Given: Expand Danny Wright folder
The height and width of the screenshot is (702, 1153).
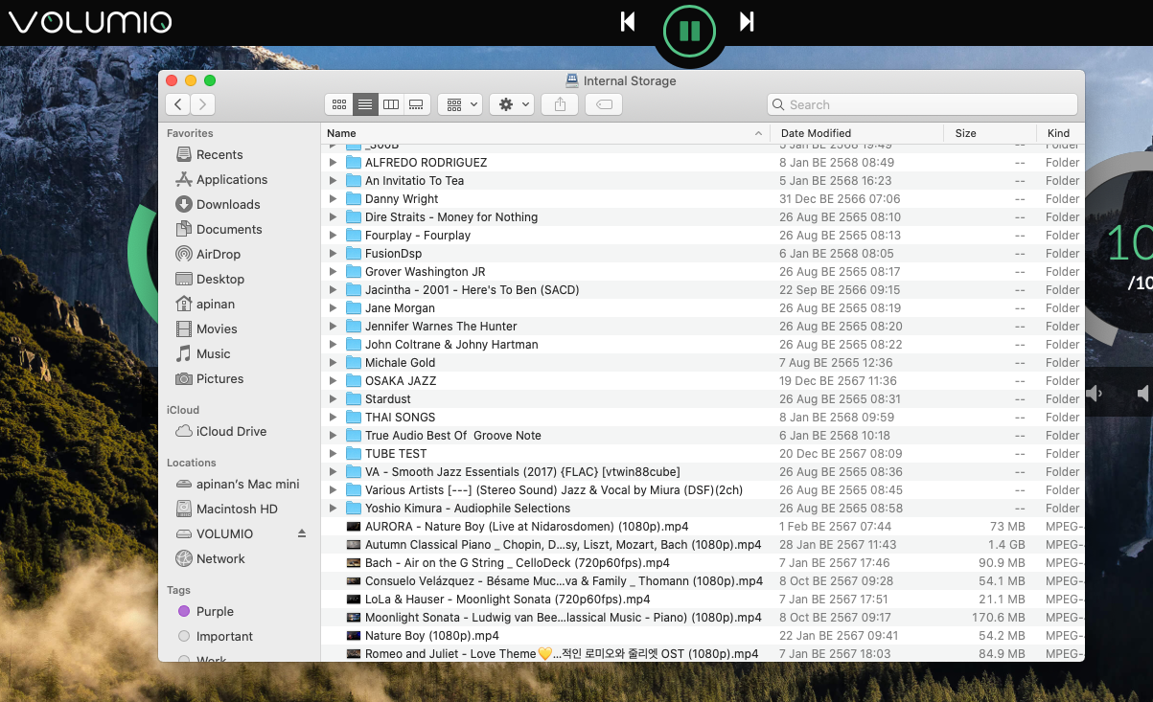Looking at the screenshot, I should pos(333,199).
